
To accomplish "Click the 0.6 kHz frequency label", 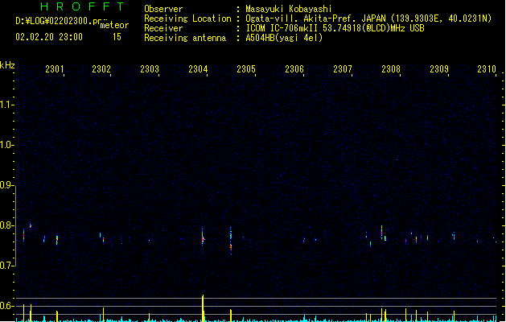I will coord(6,306).
